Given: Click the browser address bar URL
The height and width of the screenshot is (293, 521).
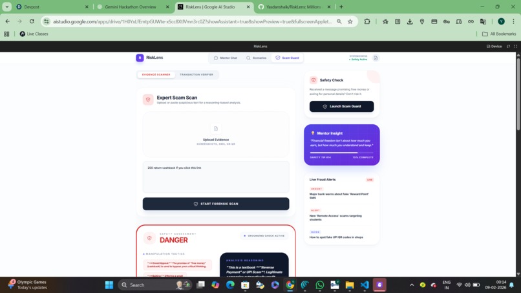Looking at the screenshot, I should [x=193, y=21].
